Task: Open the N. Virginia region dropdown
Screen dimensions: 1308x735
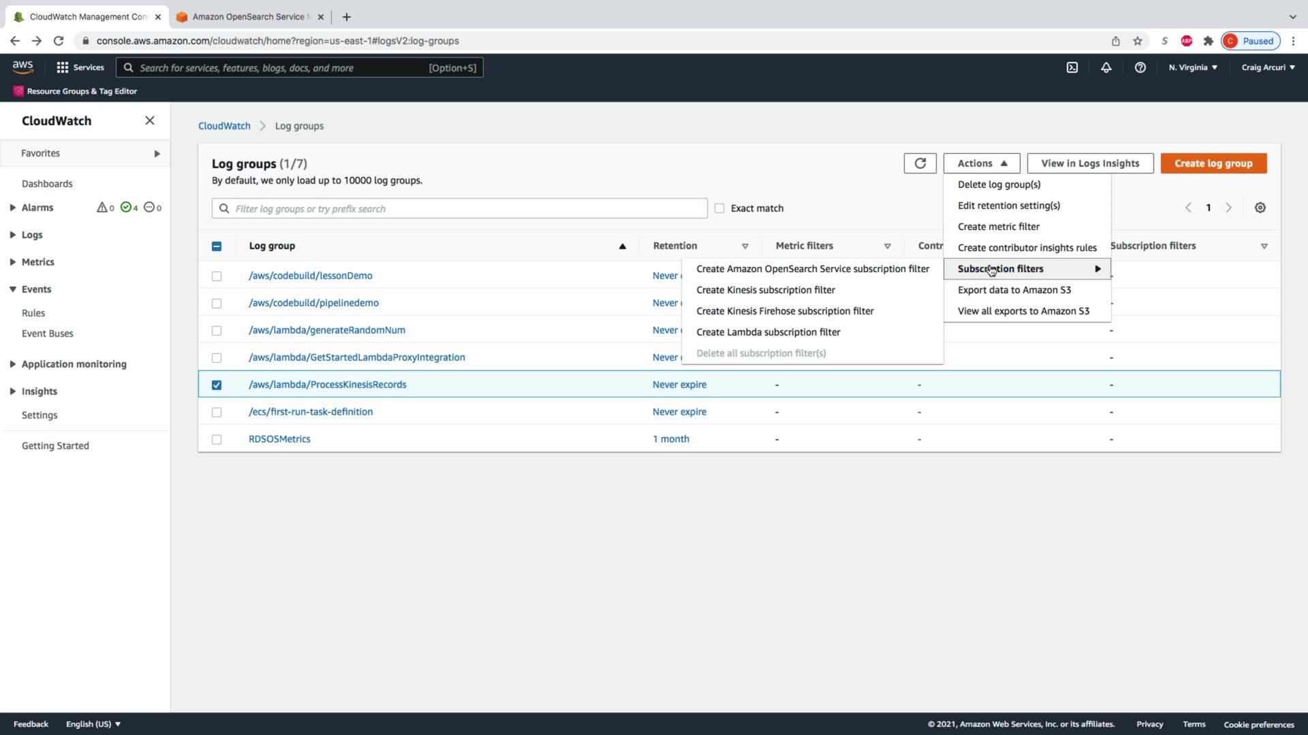Action: [1192, 67]
